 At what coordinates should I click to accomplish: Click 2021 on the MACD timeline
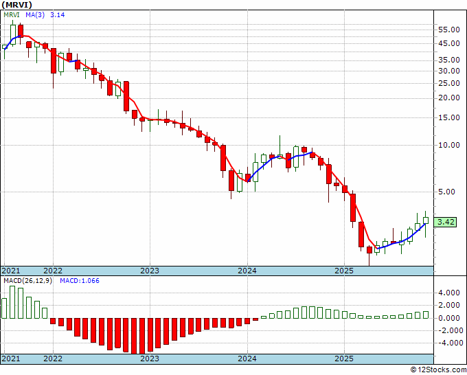coord(11,359)
